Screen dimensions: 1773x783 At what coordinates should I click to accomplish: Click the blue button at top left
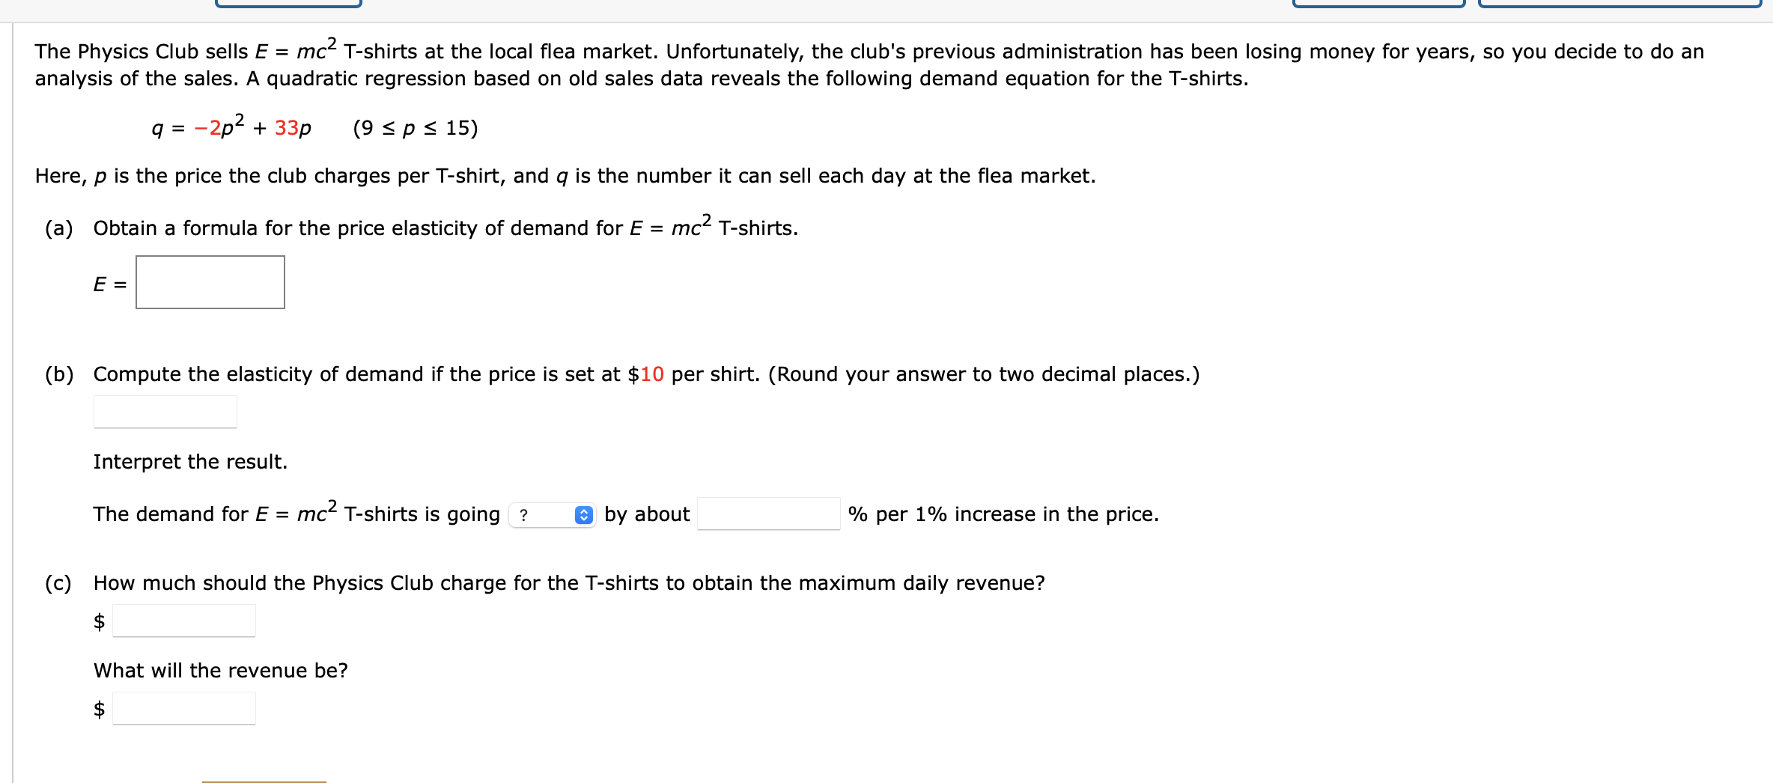pos(289,4)
